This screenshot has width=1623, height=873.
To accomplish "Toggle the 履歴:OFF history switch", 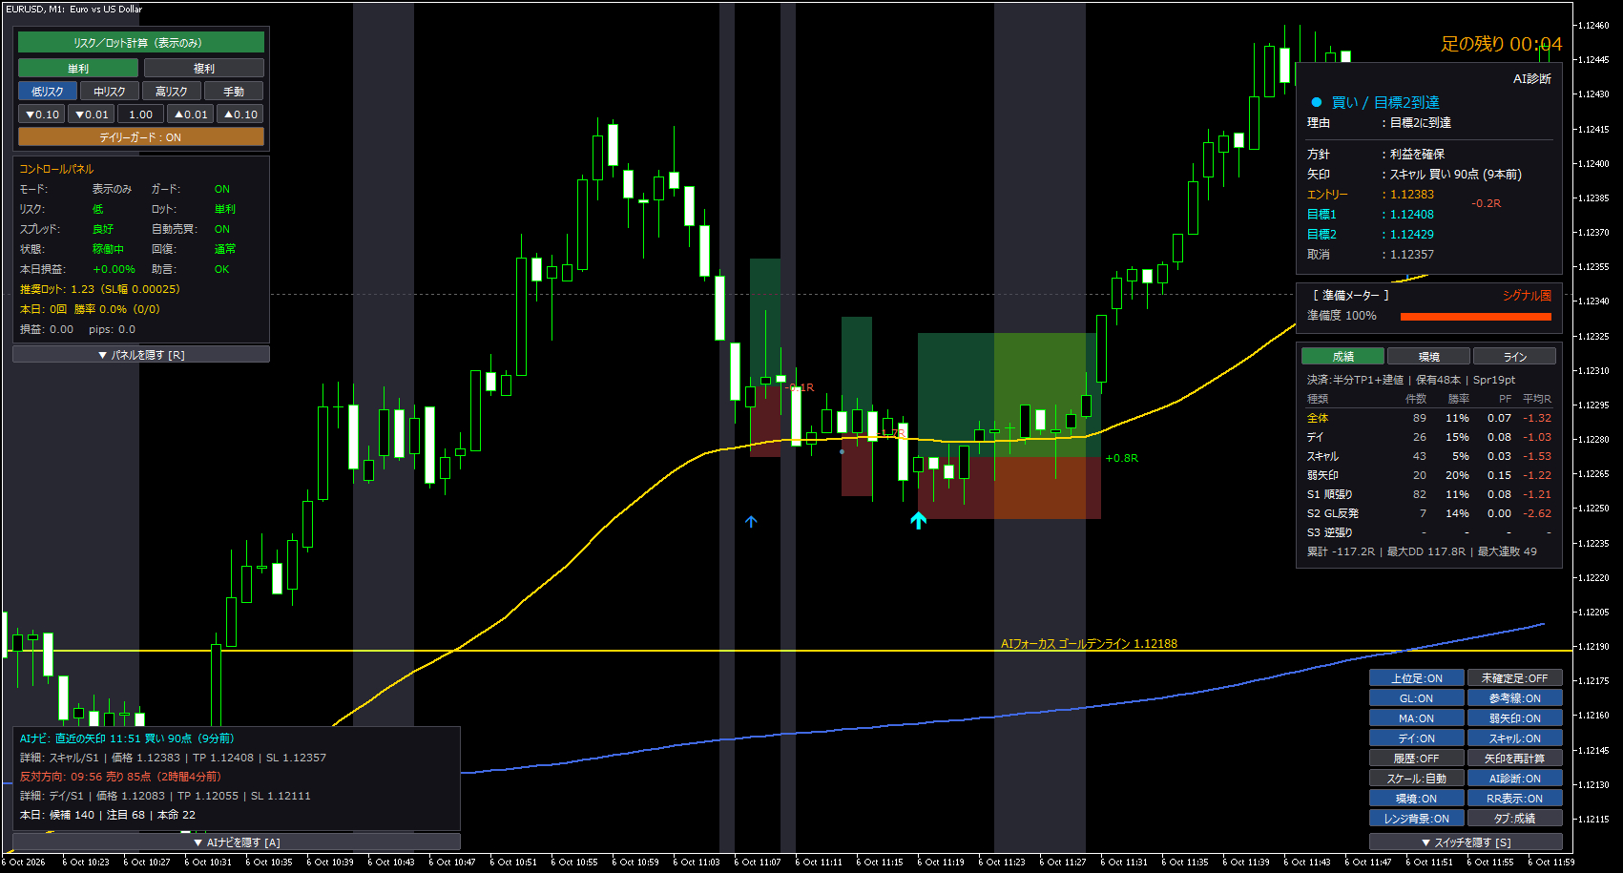I will (1416, 759).
